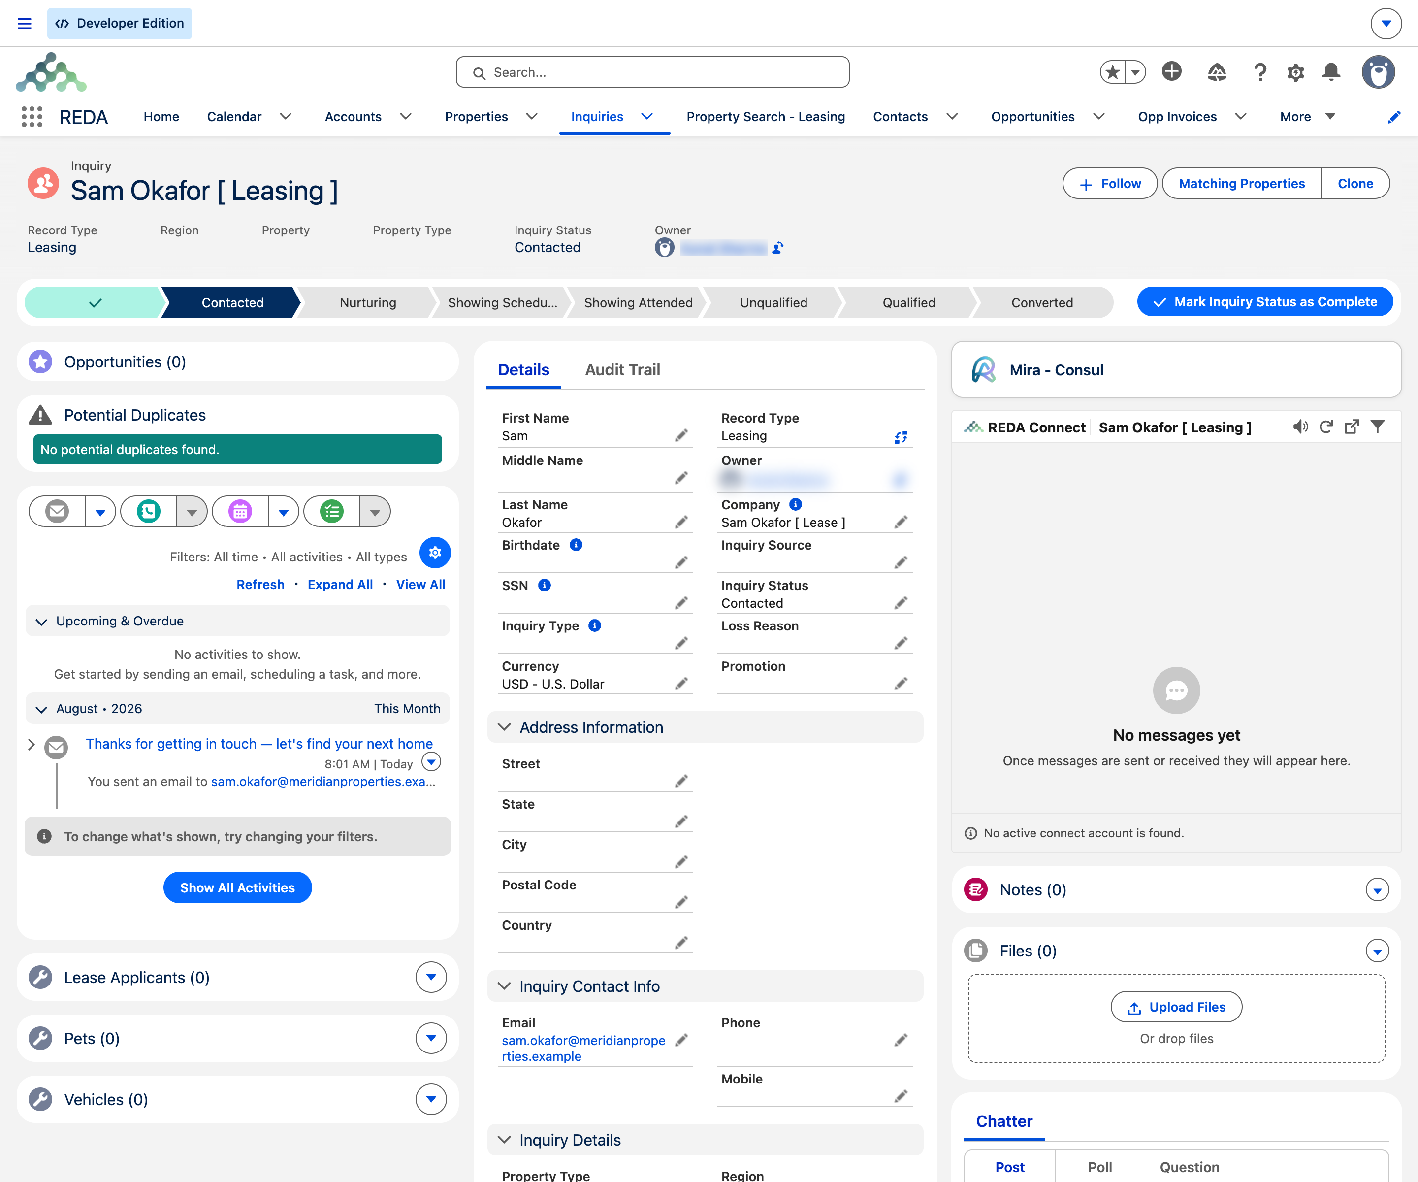Screen dimensions: 1418x1182
Task: Click the new event calendar icon
Action: (x=240, y=511)
